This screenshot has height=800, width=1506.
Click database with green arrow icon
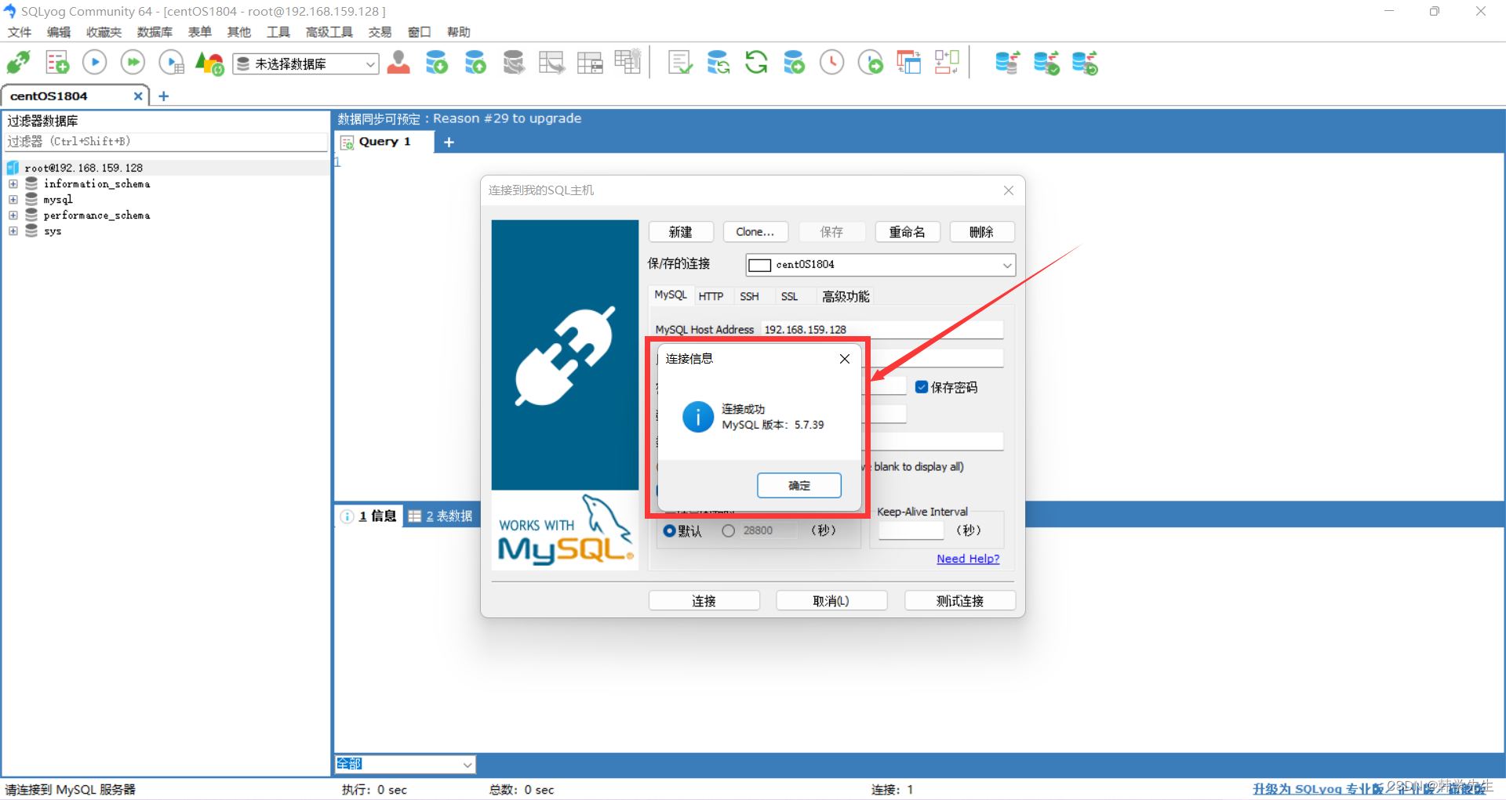[x=794, y=62]
